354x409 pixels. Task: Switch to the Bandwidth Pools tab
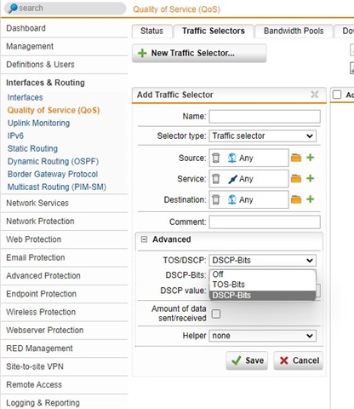click(x=294, y=31)
